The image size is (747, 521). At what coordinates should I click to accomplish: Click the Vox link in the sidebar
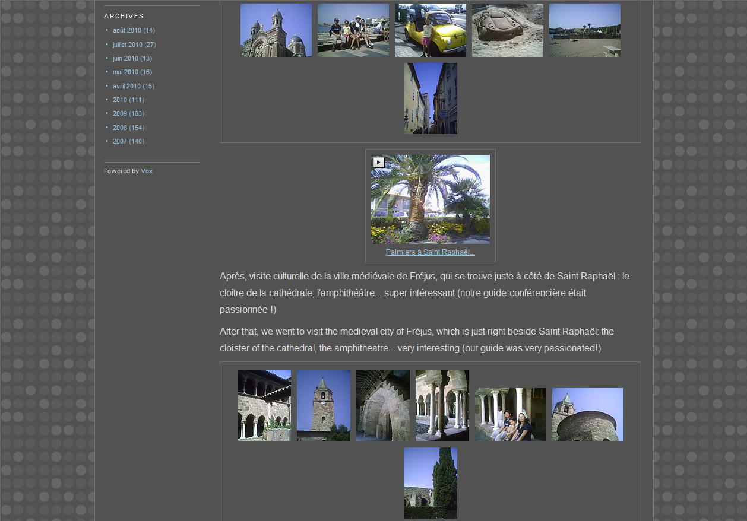[147, 171]
